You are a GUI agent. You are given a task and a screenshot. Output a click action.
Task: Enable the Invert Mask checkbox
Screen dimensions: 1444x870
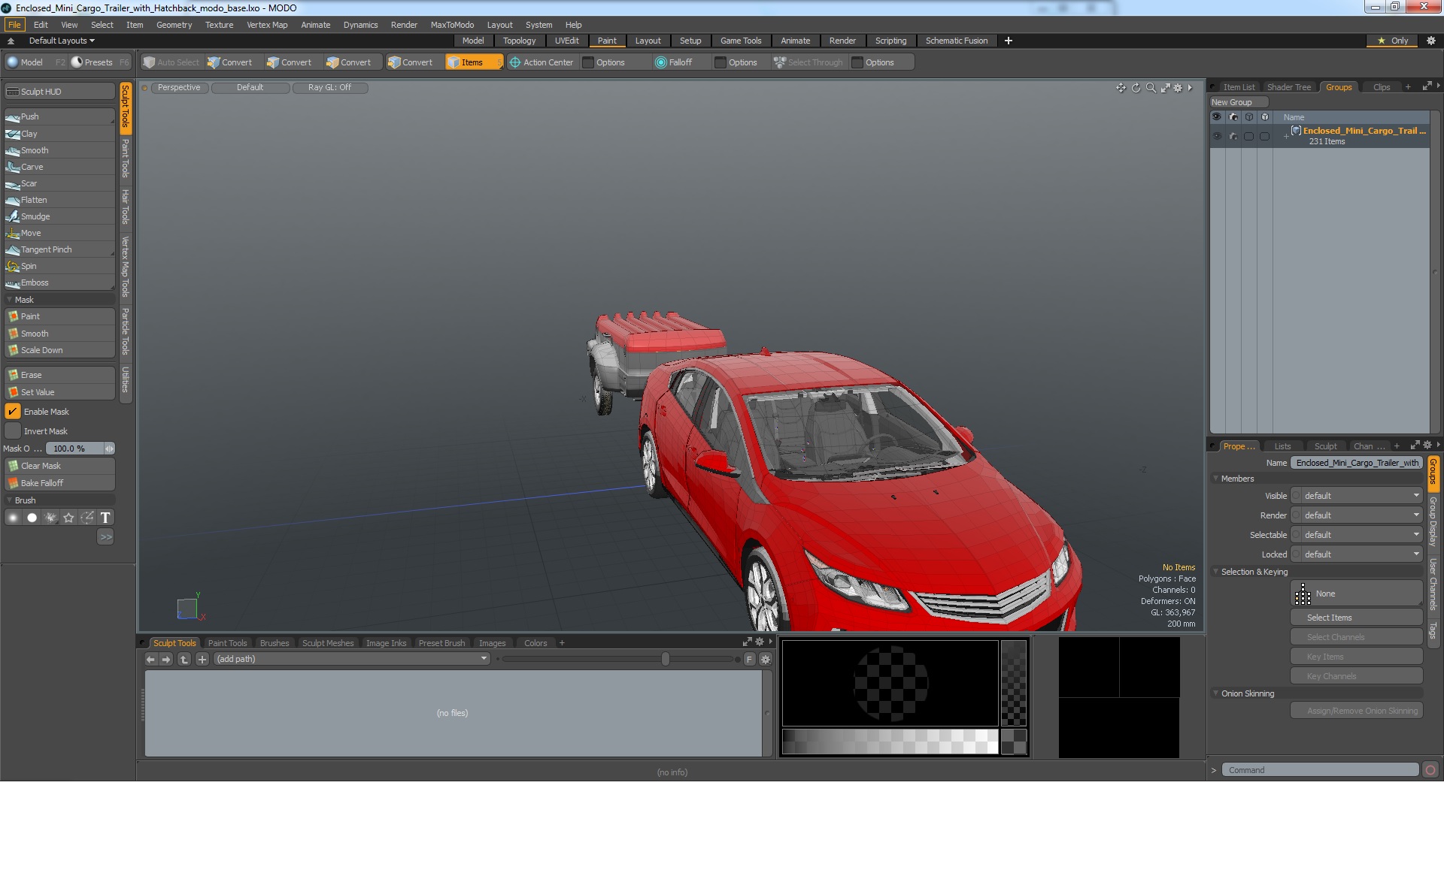[x=13, y=431]
